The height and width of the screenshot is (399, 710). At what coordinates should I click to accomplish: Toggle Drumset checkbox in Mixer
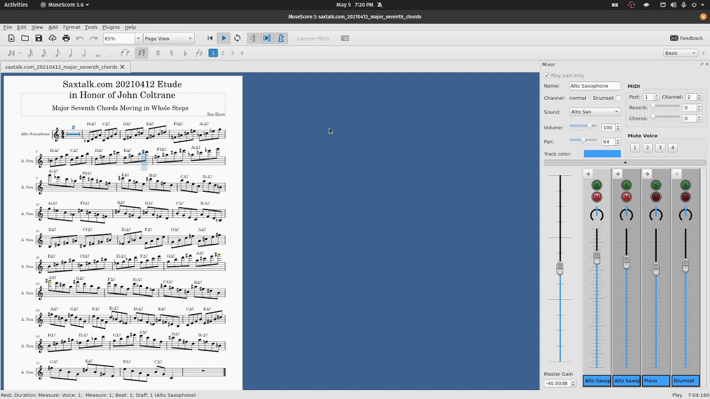point(618,98)
